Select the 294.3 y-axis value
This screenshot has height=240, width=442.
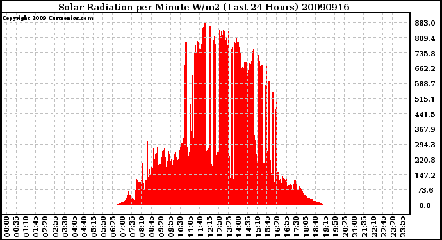coord(425,145)
